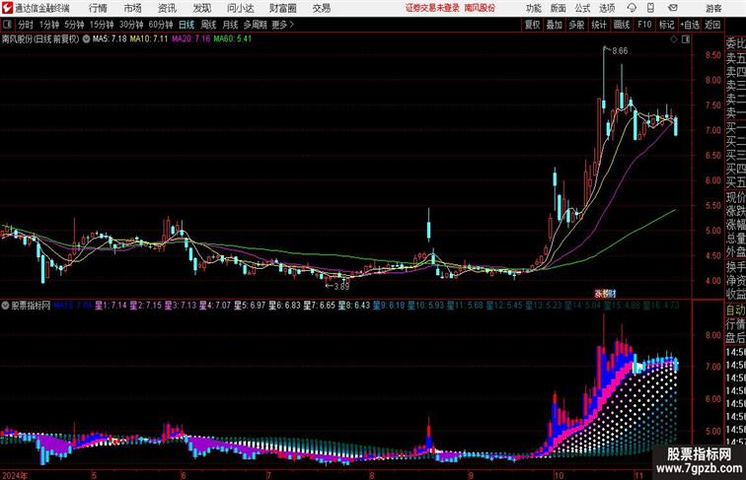Expand the 更多 period options
Image resolution: width=746 pixels, height=480 pixels.
282,25
